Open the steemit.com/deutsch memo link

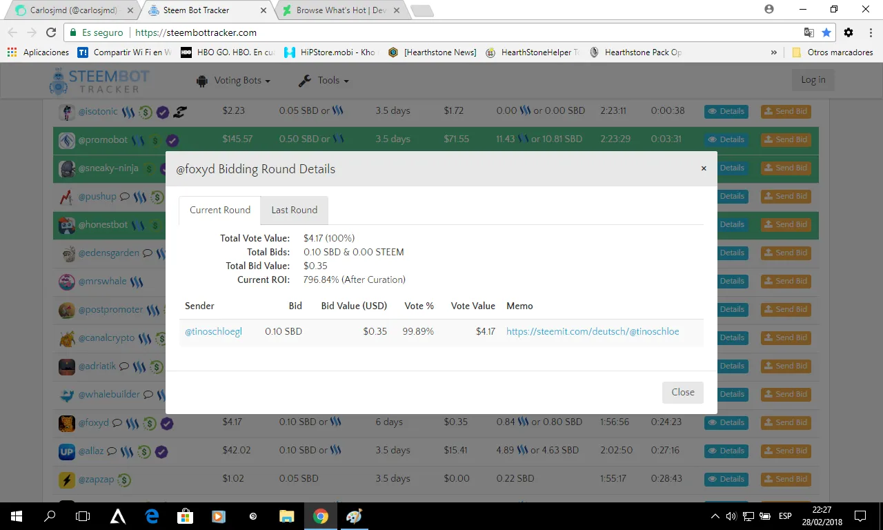[x=593, y=331]
